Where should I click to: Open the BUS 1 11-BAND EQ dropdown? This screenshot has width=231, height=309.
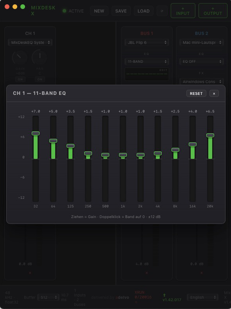click(147, 62)
